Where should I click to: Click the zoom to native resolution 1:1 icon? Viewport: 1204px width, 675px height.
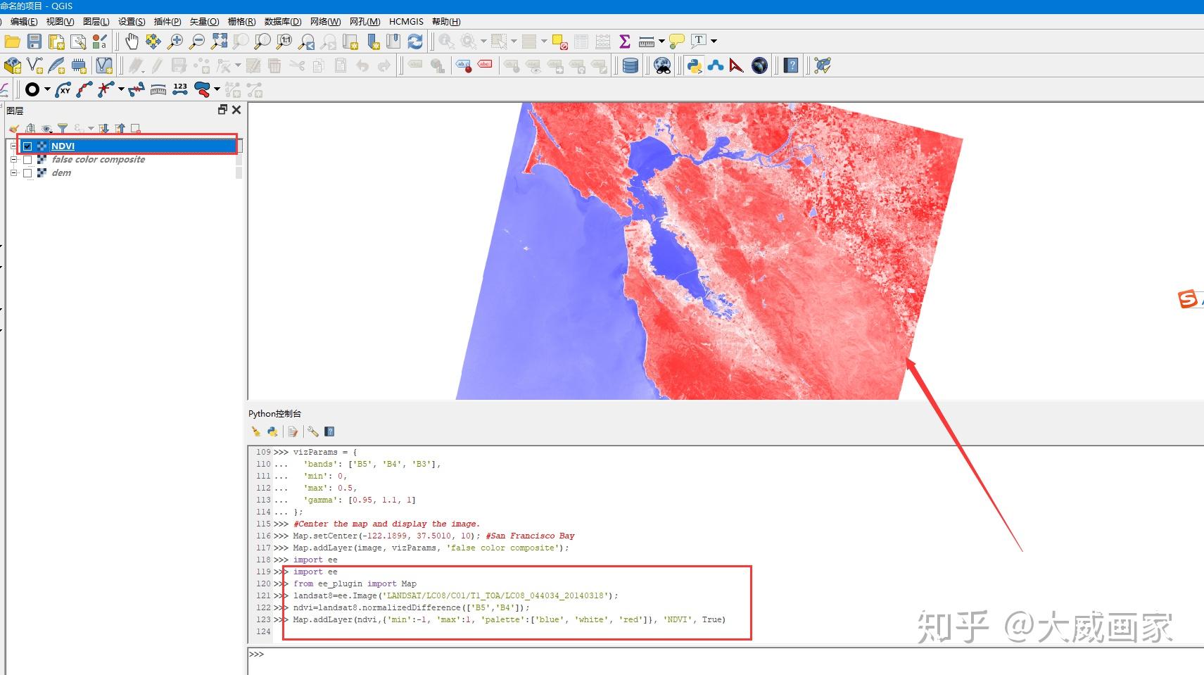(283, 41)
